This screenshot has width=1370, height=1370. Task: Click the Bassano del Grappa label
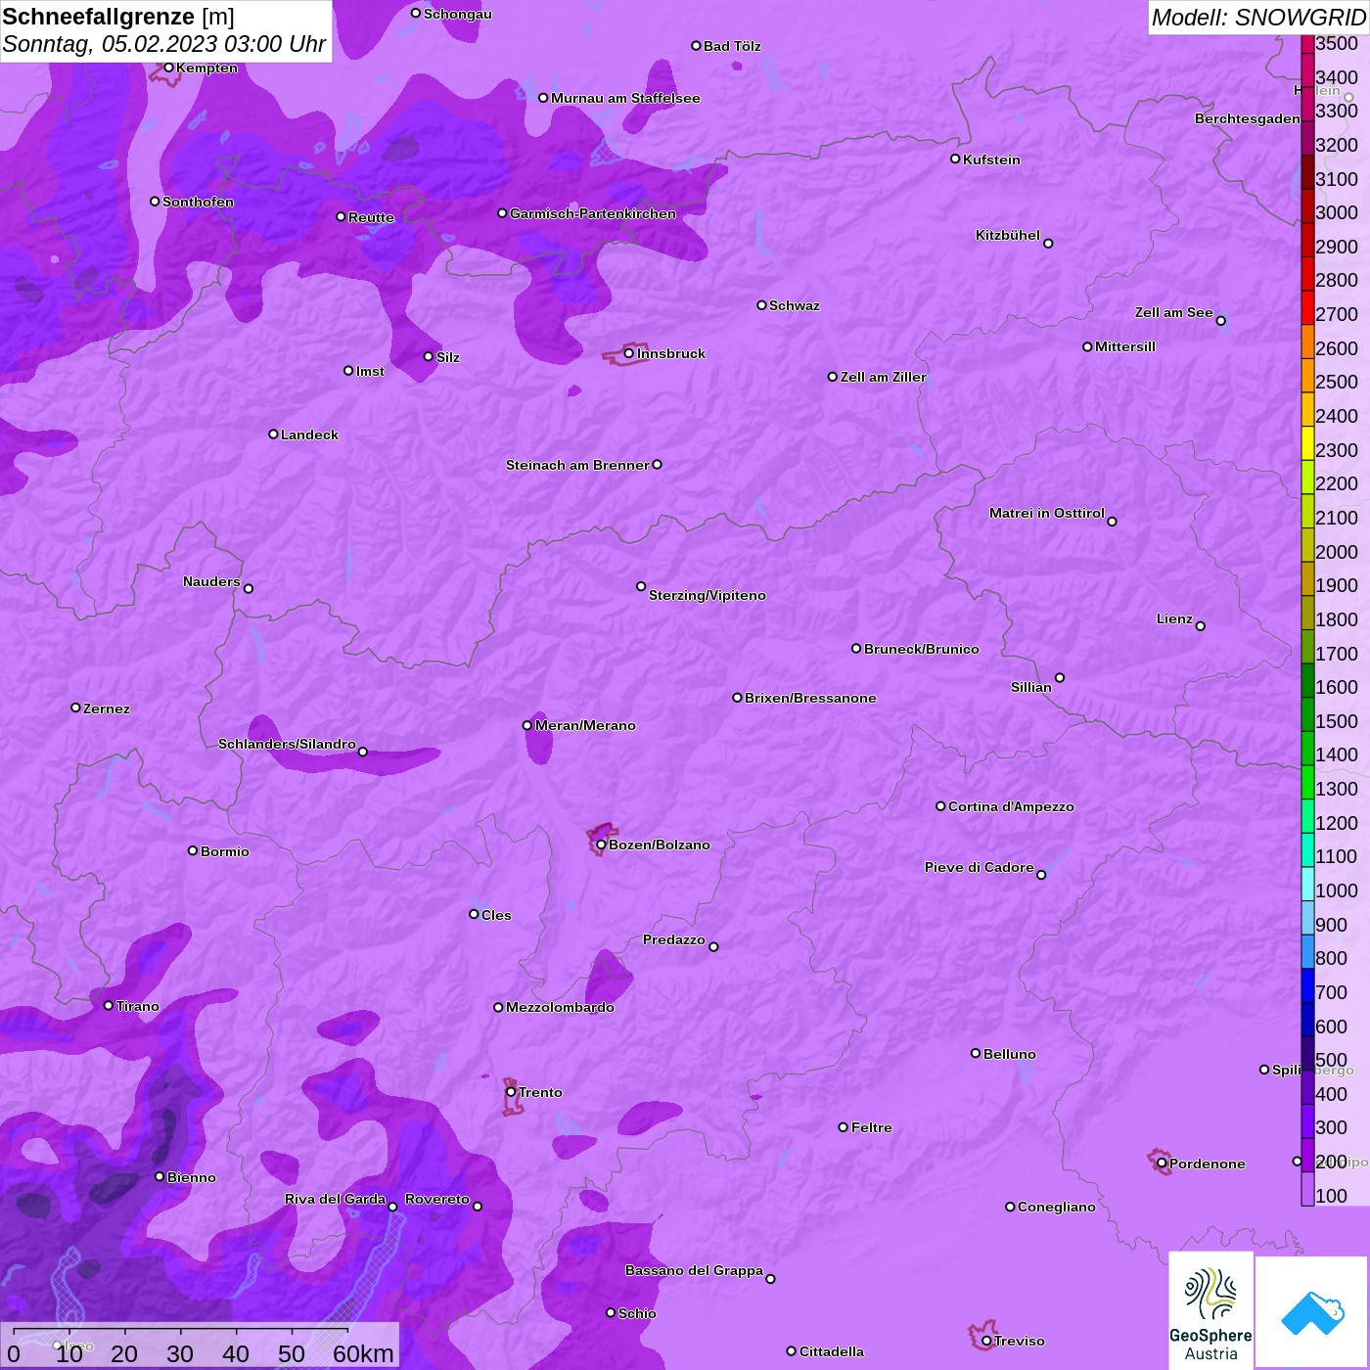[x=694, y=1270]
